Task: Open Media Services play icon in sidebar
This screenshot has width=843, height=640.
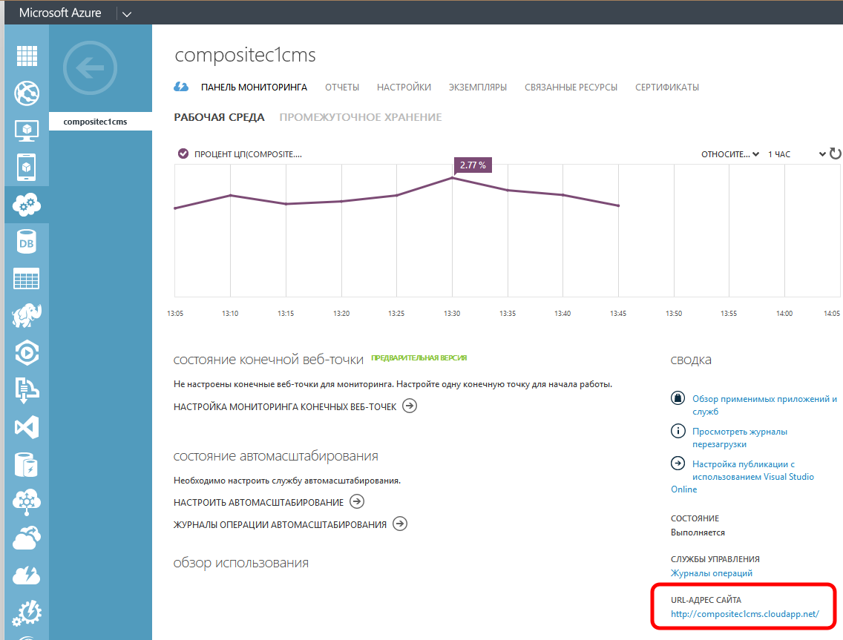Action: coord(27,353)
